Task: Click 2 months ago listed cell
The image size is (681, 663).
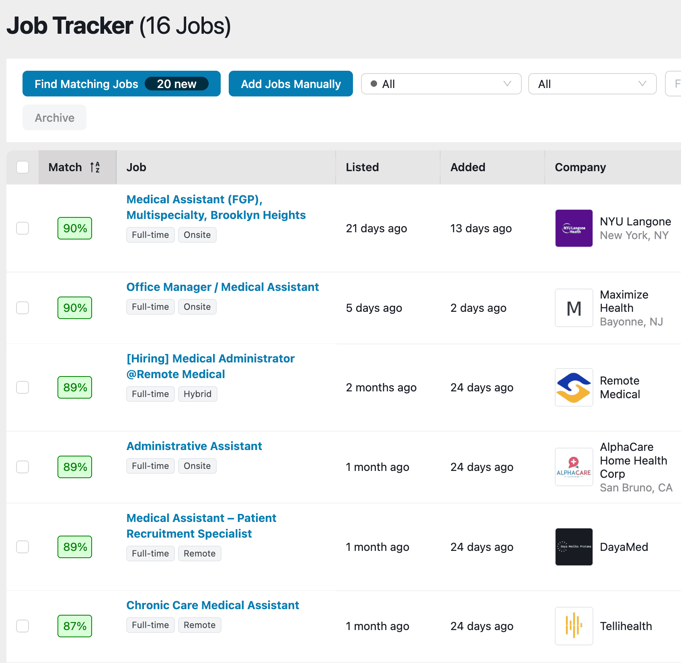Action: pyautogui.click(x=381, y=387)
